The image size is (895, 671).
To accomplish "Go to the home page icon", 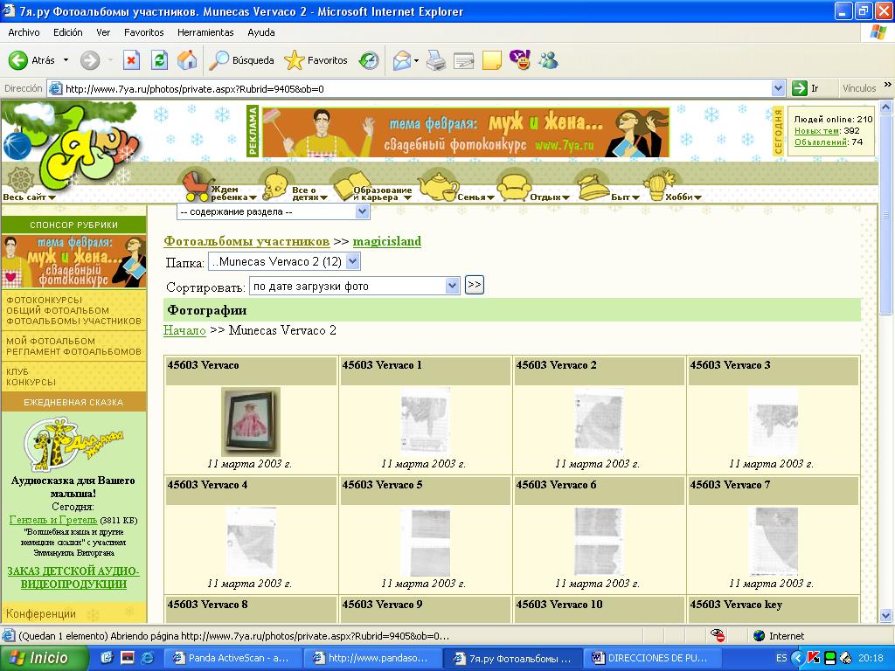I will (x=187, y=60).
